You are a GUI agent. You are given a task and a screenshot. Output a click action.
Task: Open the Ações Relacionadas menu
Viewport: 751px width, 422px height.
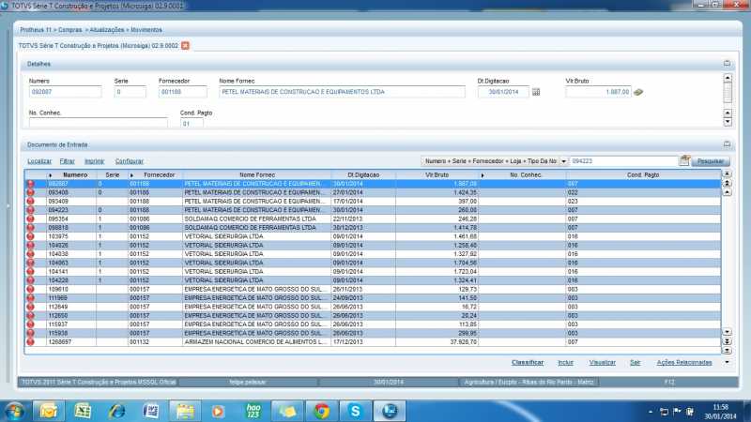coord(684,363)
